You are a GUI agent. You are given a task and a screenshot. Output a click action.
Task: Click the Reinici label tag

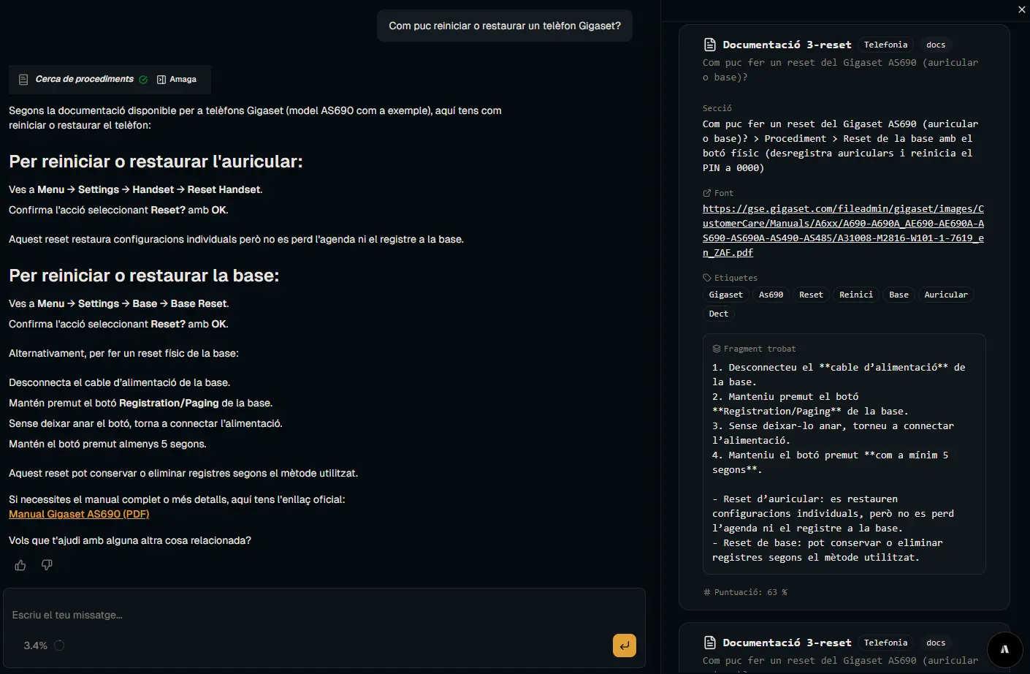pyautogui.click(x=855, y=295)
